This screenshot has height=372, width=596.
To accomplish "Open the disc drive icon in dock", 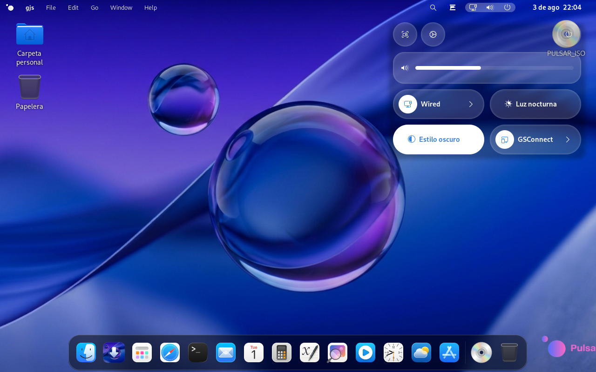I will pyautogui.click(x=481, y=352).
